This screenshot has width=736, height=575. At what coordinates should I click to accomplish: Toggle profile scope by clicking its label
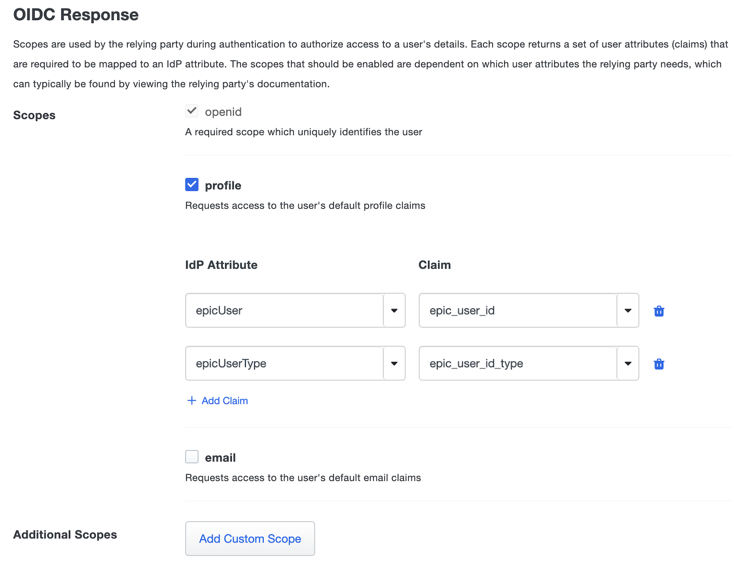tap(223, 185)
